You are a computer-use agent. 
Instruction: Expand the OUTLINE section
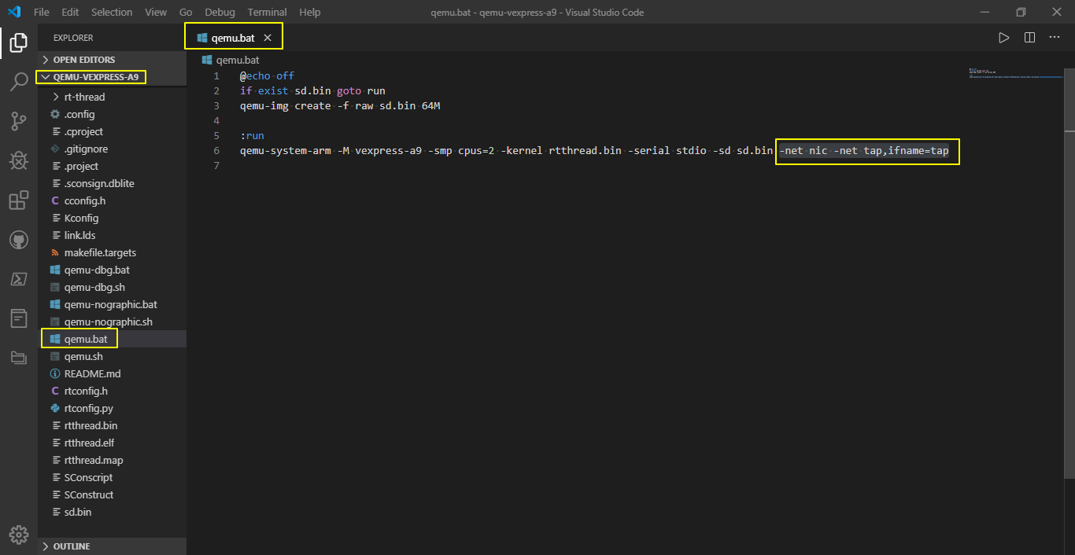coord(71,546)
